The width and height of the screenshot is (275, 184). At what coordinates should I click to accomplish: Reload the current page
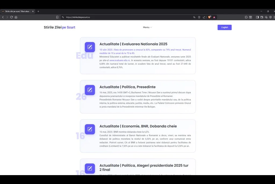coord(12,17)
